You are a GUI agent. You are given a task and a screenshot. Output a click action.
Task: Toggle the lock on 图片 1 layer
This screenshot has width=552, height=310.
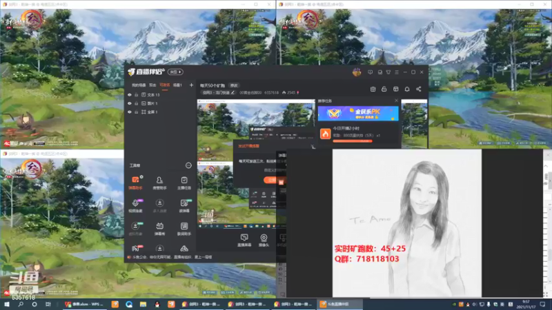[136, 103]
